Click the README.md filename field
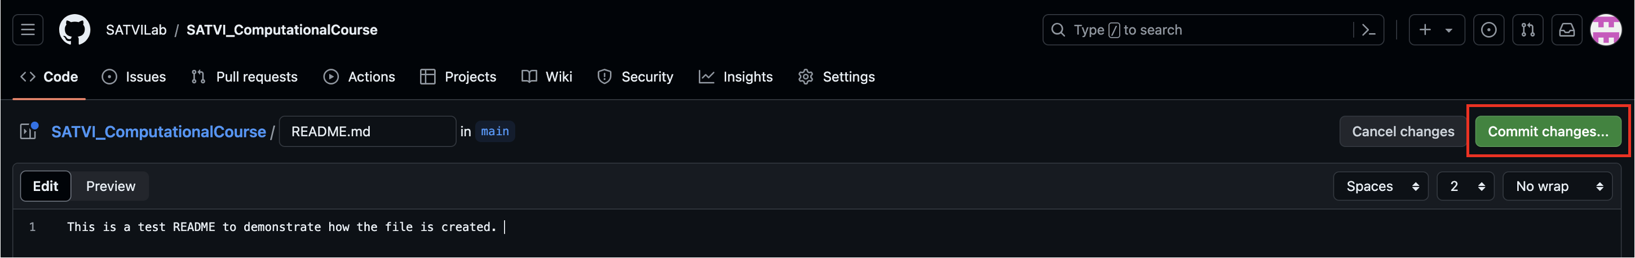Image resolution: width=1635 pixels, height=258 pixels. [368, 131]
